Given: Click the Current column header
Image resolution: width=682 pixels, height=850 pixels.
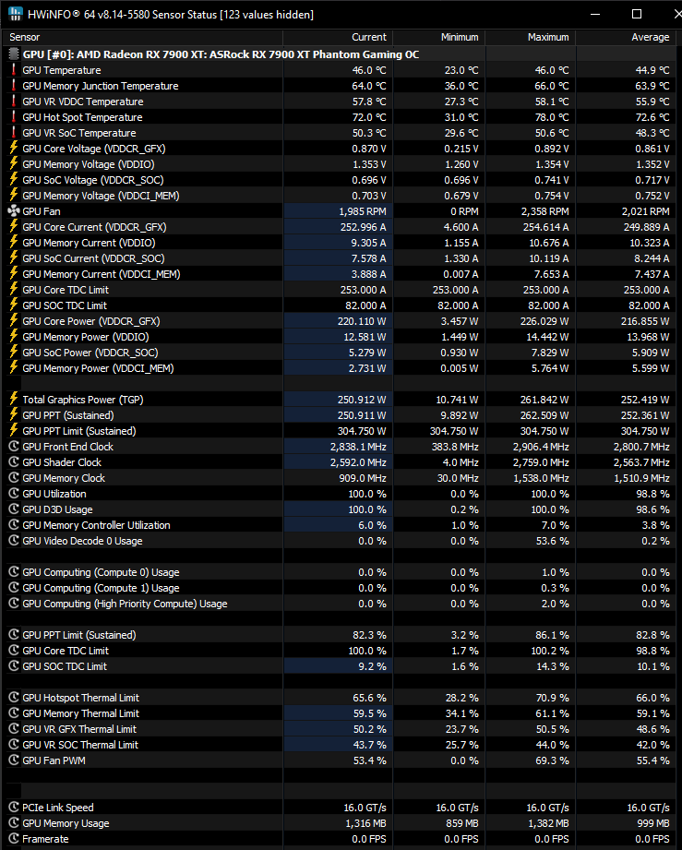Looking at the screenshot, I should [338, 37].
